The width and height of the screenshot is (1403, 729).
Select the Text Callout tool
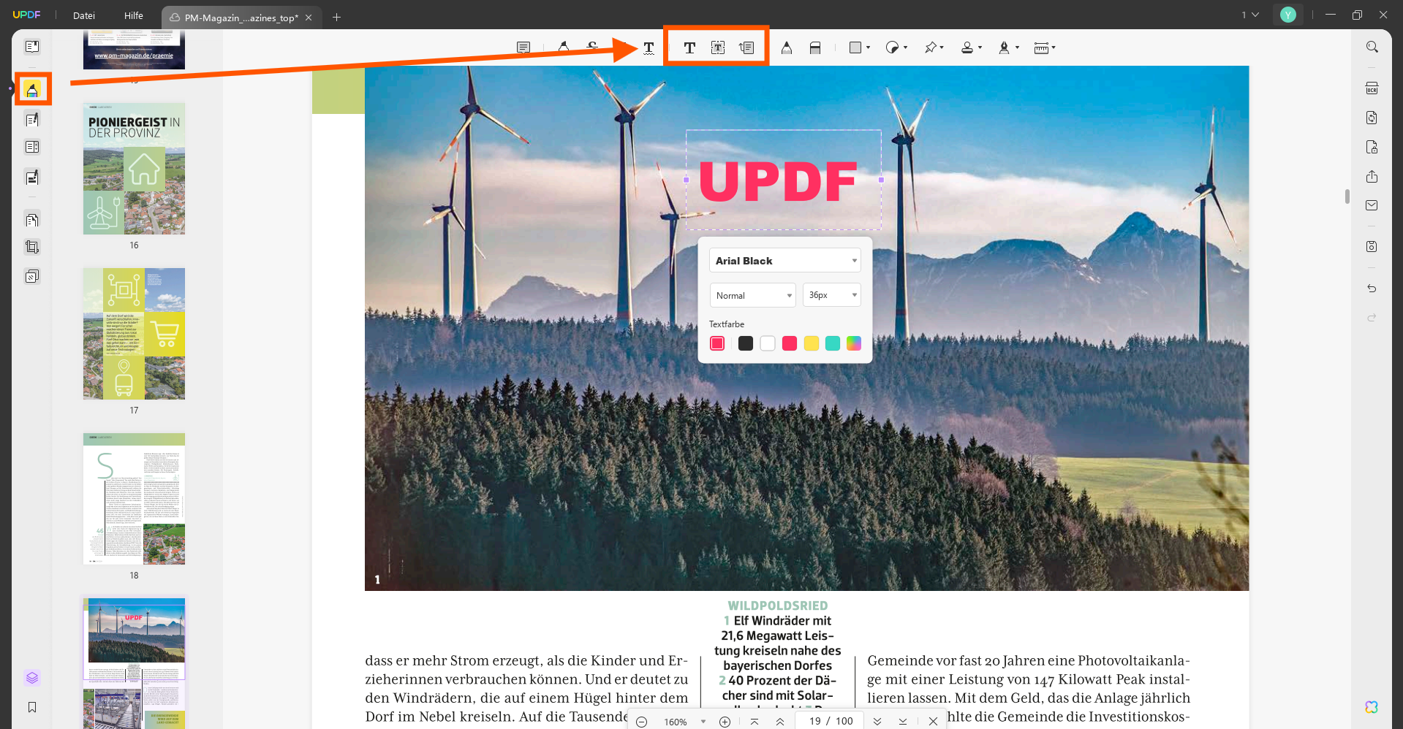[746, 48]
